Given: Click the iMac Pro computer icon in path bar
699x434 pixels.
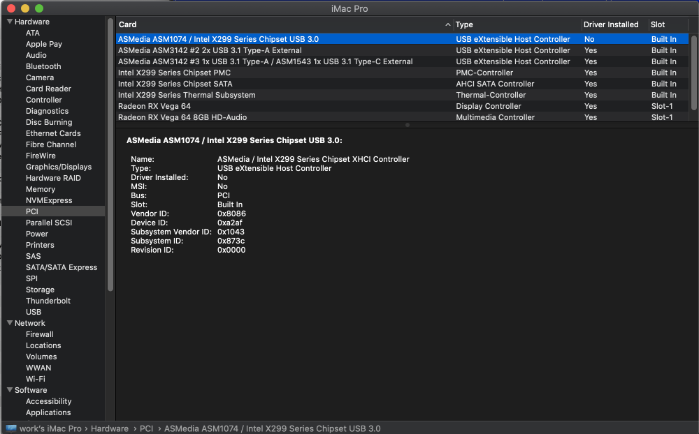Looking at the screenshot, I should pyautogui.click(x=11, y=428).
